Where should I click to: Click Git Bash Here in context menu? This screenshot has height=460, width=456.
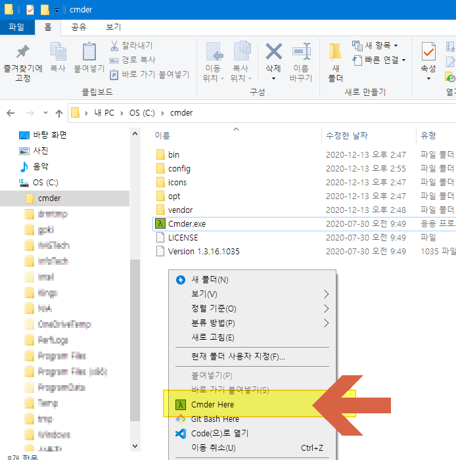pyautogui.click(x=252, y=419)
